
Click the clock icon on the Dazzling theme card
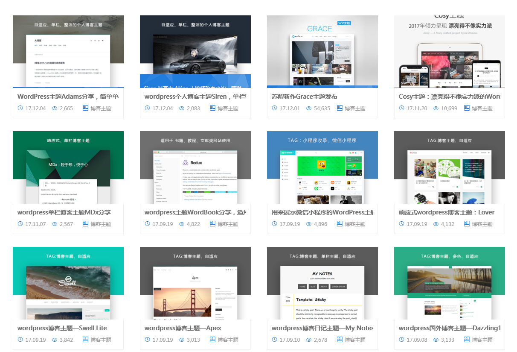(x=401, y=340)
